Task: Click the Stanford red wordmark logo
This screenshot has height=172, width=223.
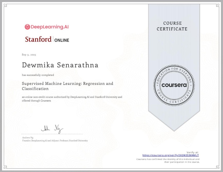Action: pyautogui.click(x=38, y=39)
